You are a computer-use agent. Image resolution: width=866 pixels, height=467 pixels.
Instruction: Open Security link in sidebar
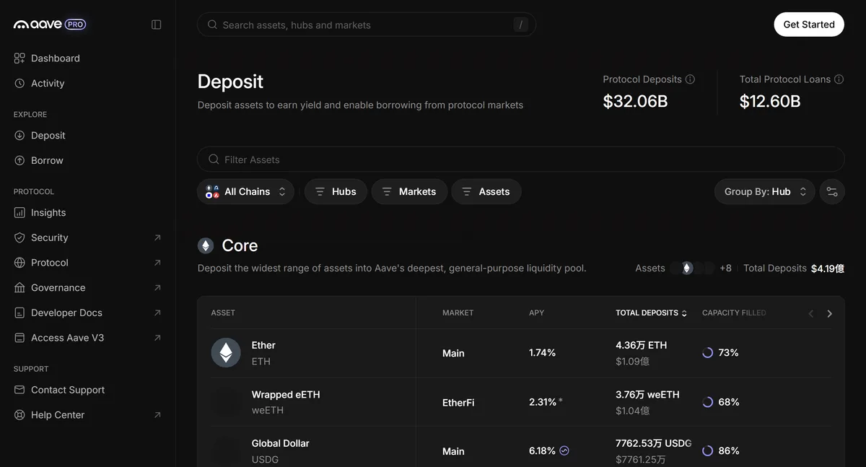tap(87, 237)
